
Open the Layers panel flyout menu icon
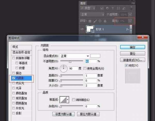(133, 3)
